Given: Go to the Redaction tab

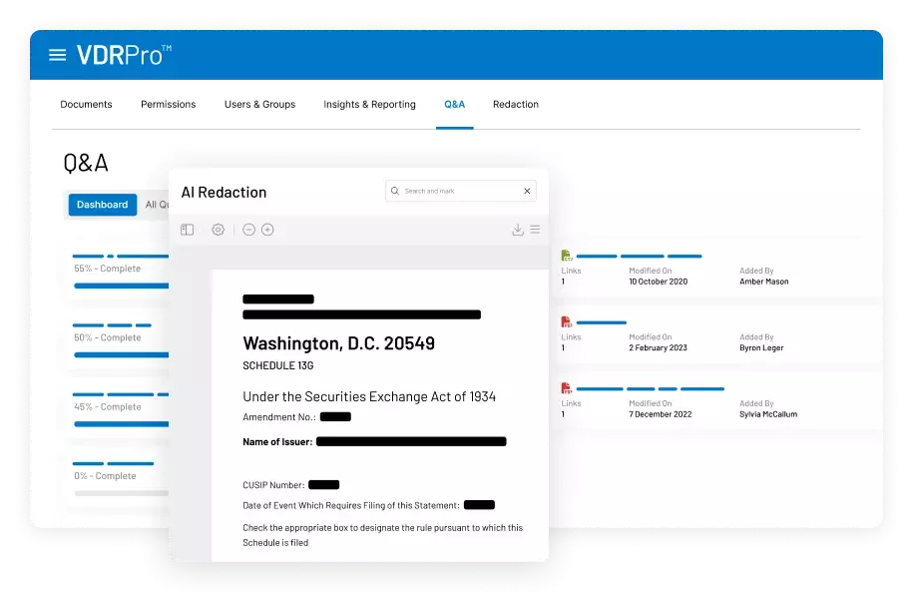Looking at the screenshot, I should 515,105.
